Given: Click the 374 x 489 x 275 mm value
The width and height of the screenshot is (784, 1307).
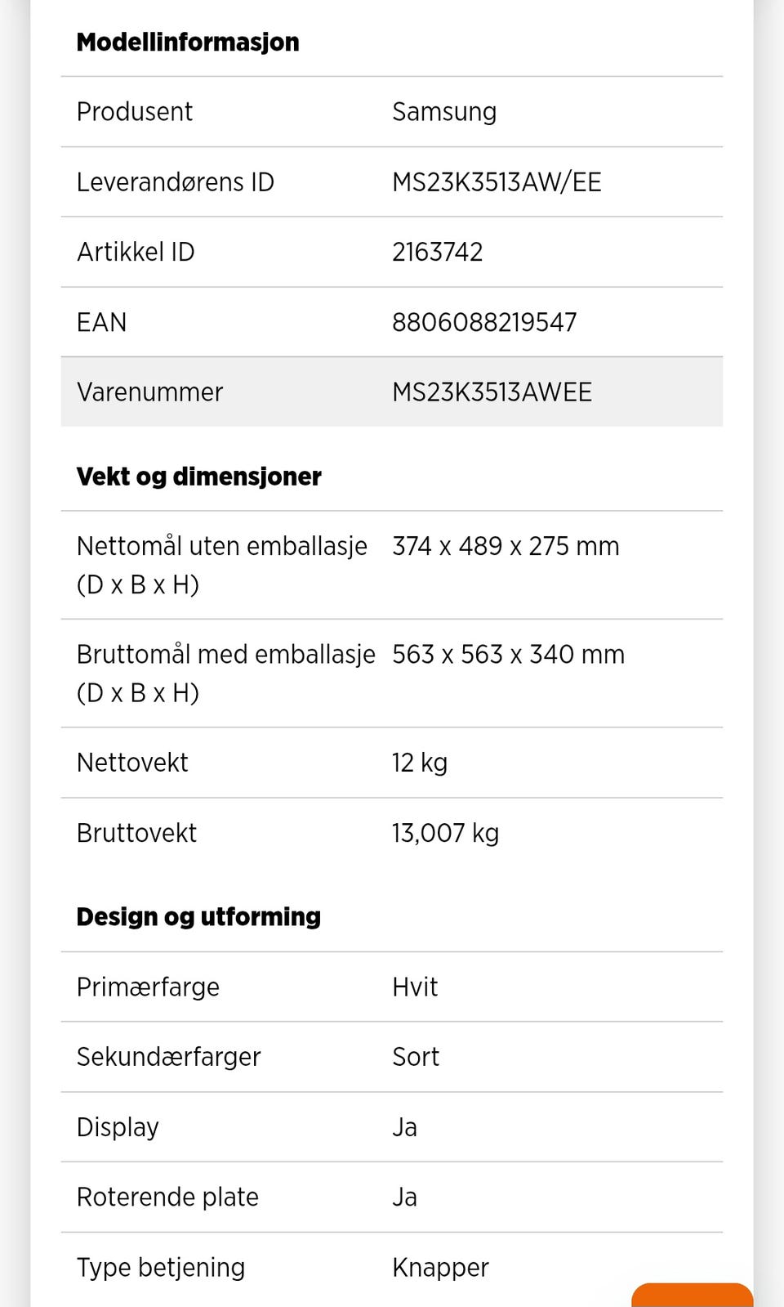Looking at the screenshot, I should pyautogui.click(x=506, y=546).
